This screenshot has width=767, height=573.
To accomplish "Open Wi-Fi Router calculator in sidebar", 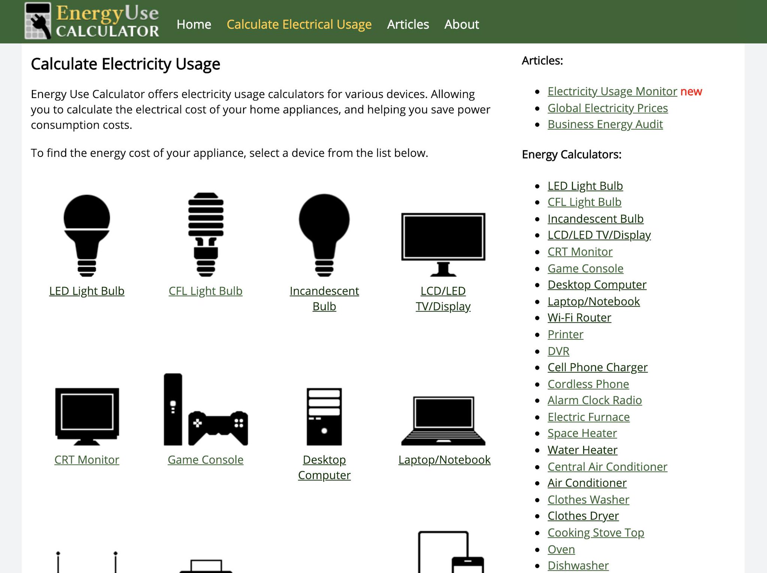I will [x=579, y=318].
